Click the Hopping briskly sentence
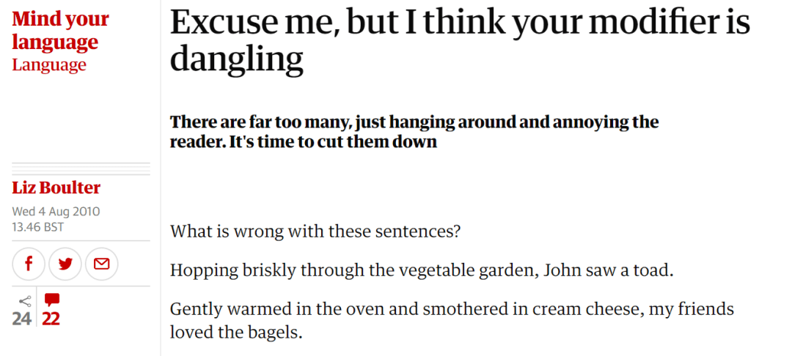792x356 pixels. pos(422,271)
